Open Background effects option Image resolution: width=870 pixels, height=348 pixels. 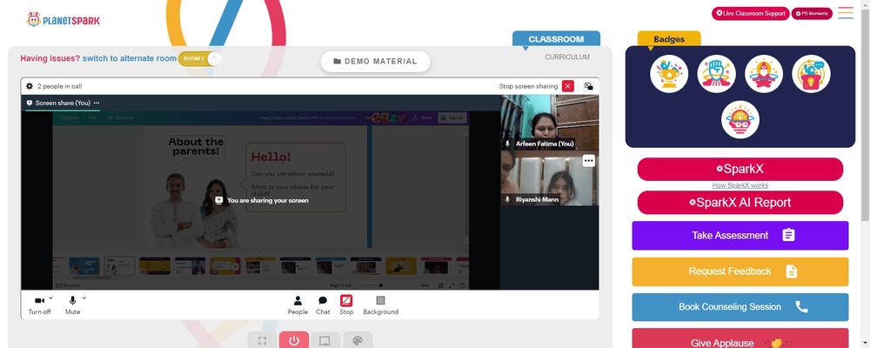[381, 304]
